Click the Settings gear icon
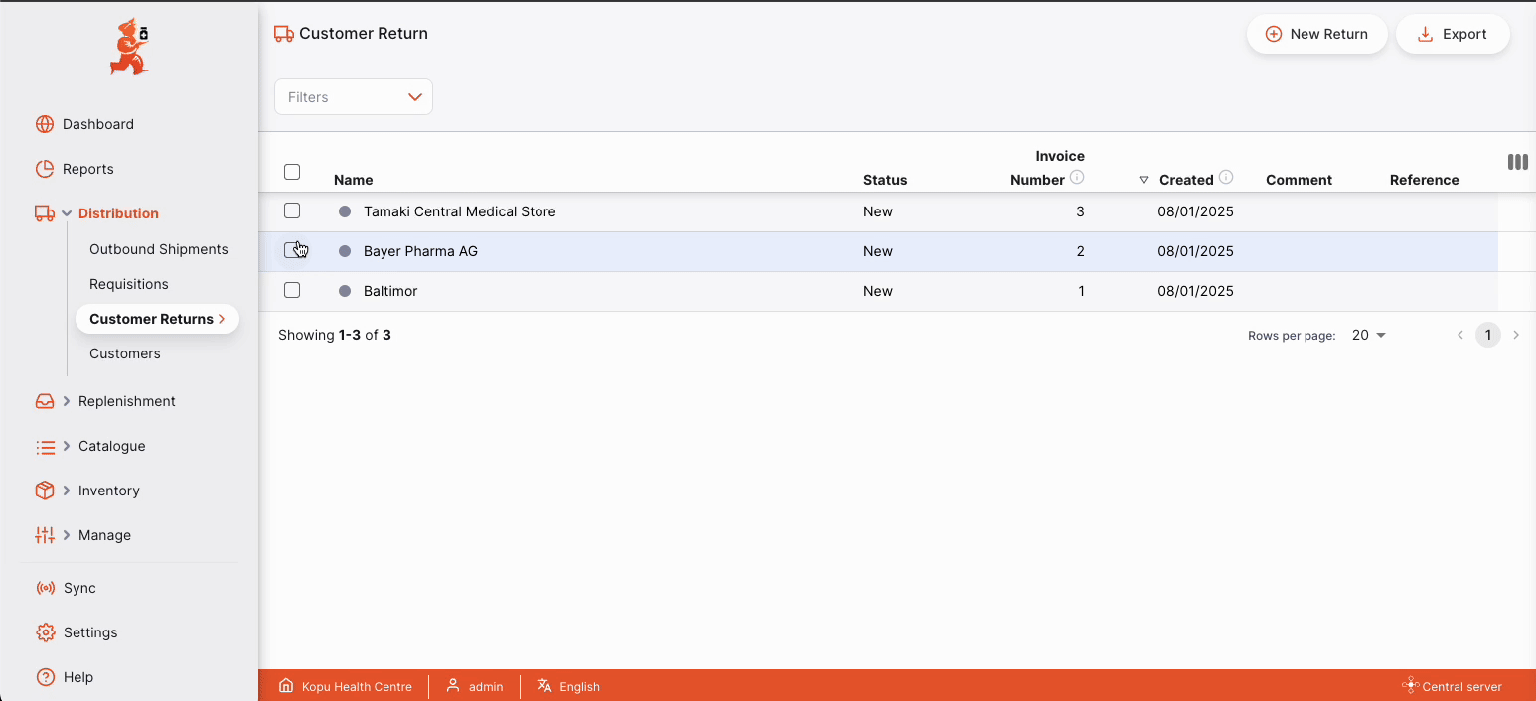The height and width of the screenshot is (701, 1536). [x=45, y=632]
